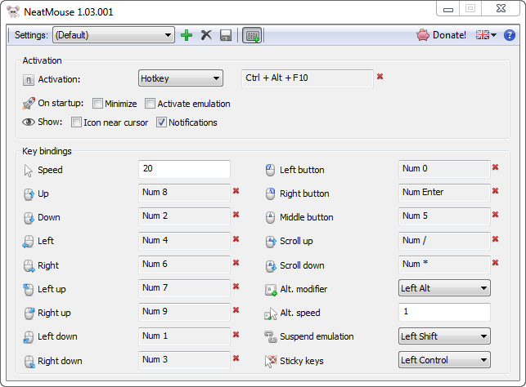Expand the Alt. modifier Left Alt dropdown
Viewport: 526px width, 387px height.
click(444, 288)
